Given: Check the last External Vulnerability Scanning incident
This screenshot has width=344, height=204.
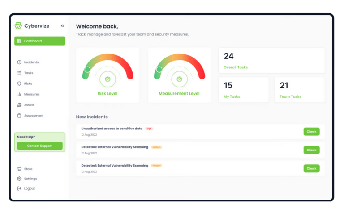Looking at the screenshot, I should [x=312, y=168].
